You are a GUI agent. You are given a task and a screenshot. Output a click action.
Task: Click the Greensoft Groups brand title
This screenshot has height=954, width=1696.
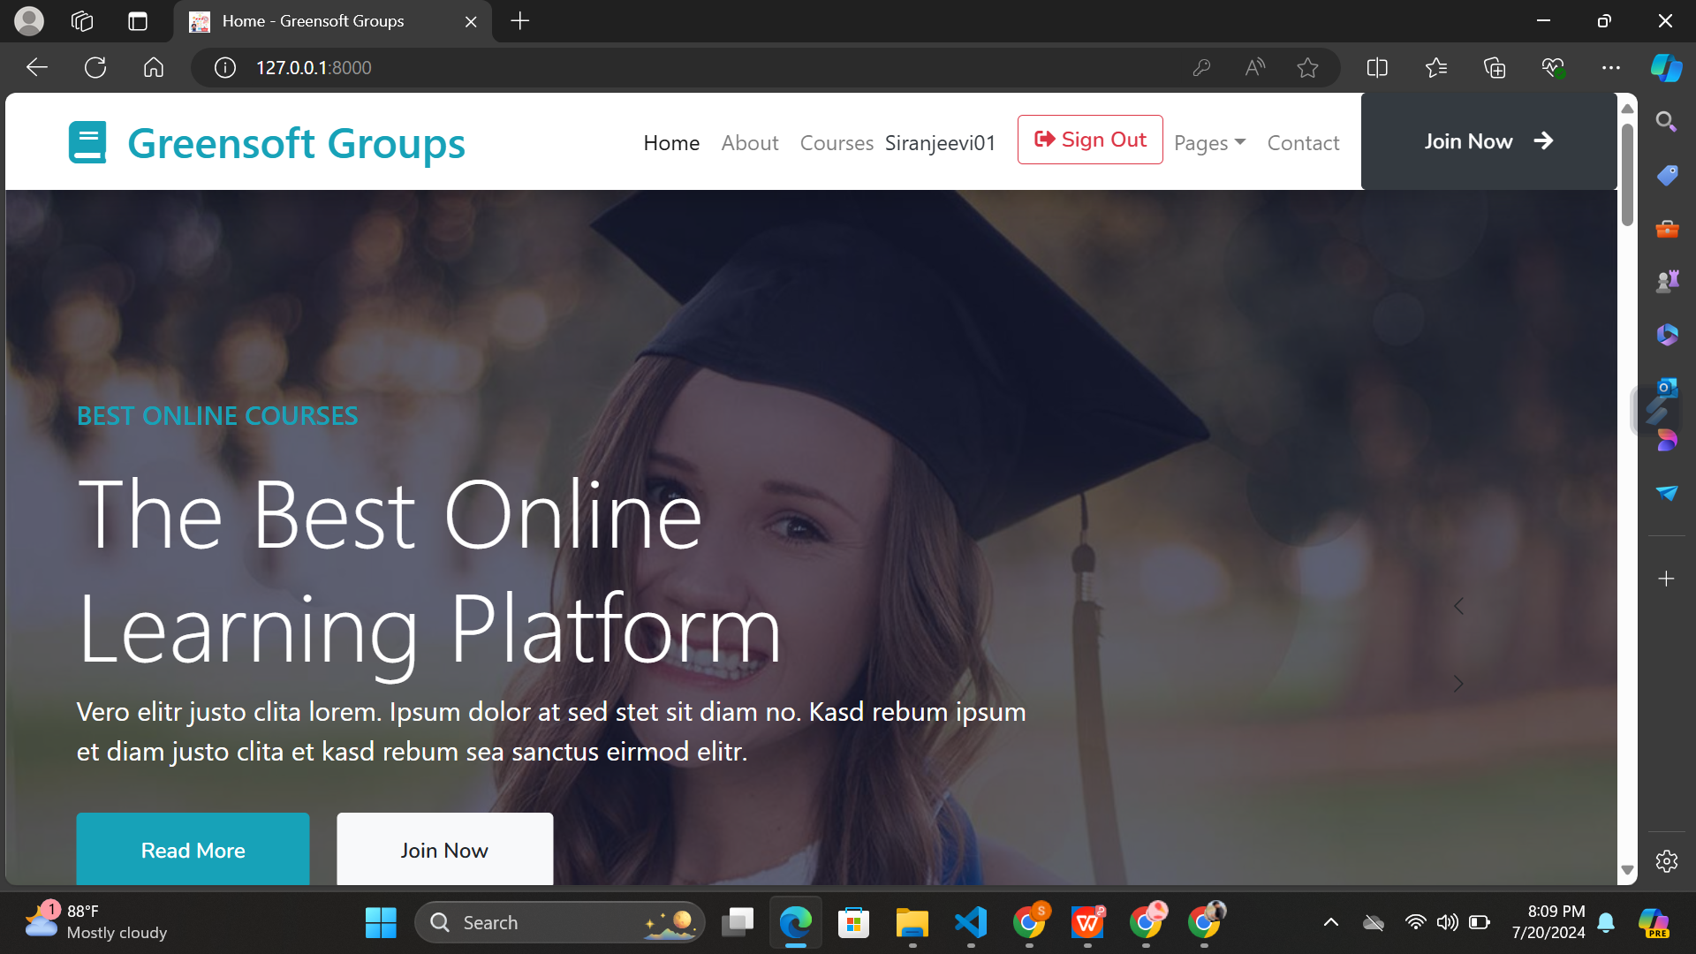pos(296,143)
